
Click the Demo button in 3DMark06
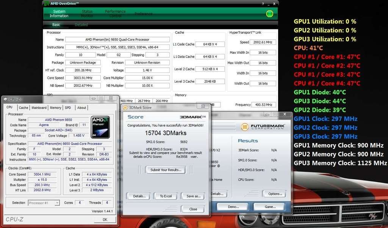[233, 207]
